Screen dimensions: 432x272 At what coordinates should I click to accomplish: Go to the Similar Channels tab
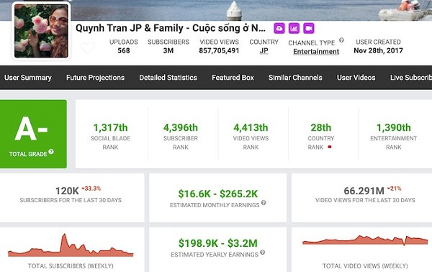[x=295, y=78]
